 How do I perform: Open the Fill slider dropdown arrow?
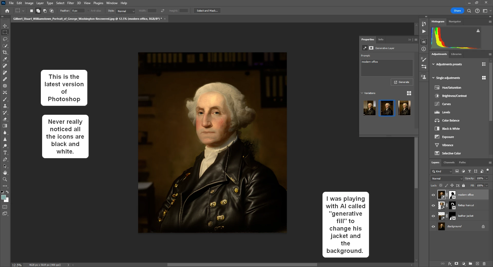tap(487, 185)
